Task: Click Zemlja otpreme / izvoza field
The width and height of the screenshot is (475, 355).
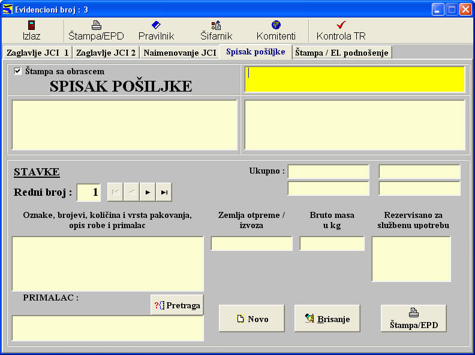Action: (x=252, y=244)
